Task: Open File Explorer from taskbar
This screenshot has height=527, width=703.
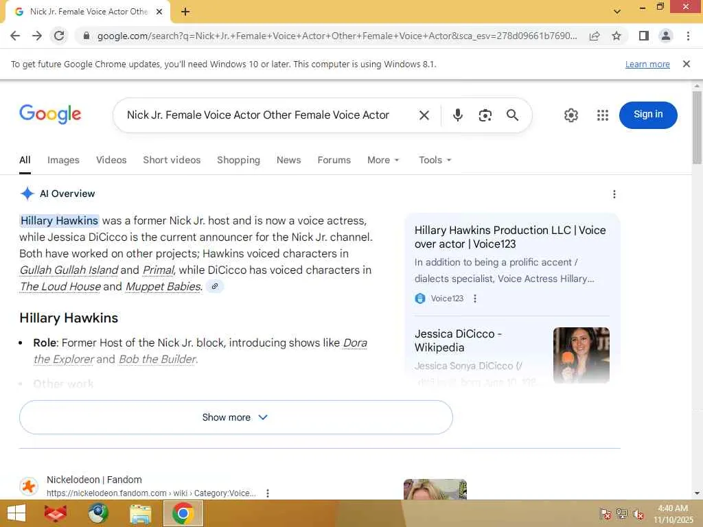Action: [140, 513]
